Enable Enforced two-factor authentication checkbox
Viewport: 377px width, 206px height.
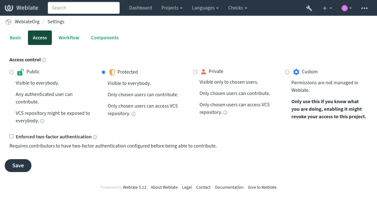(12, 136)
